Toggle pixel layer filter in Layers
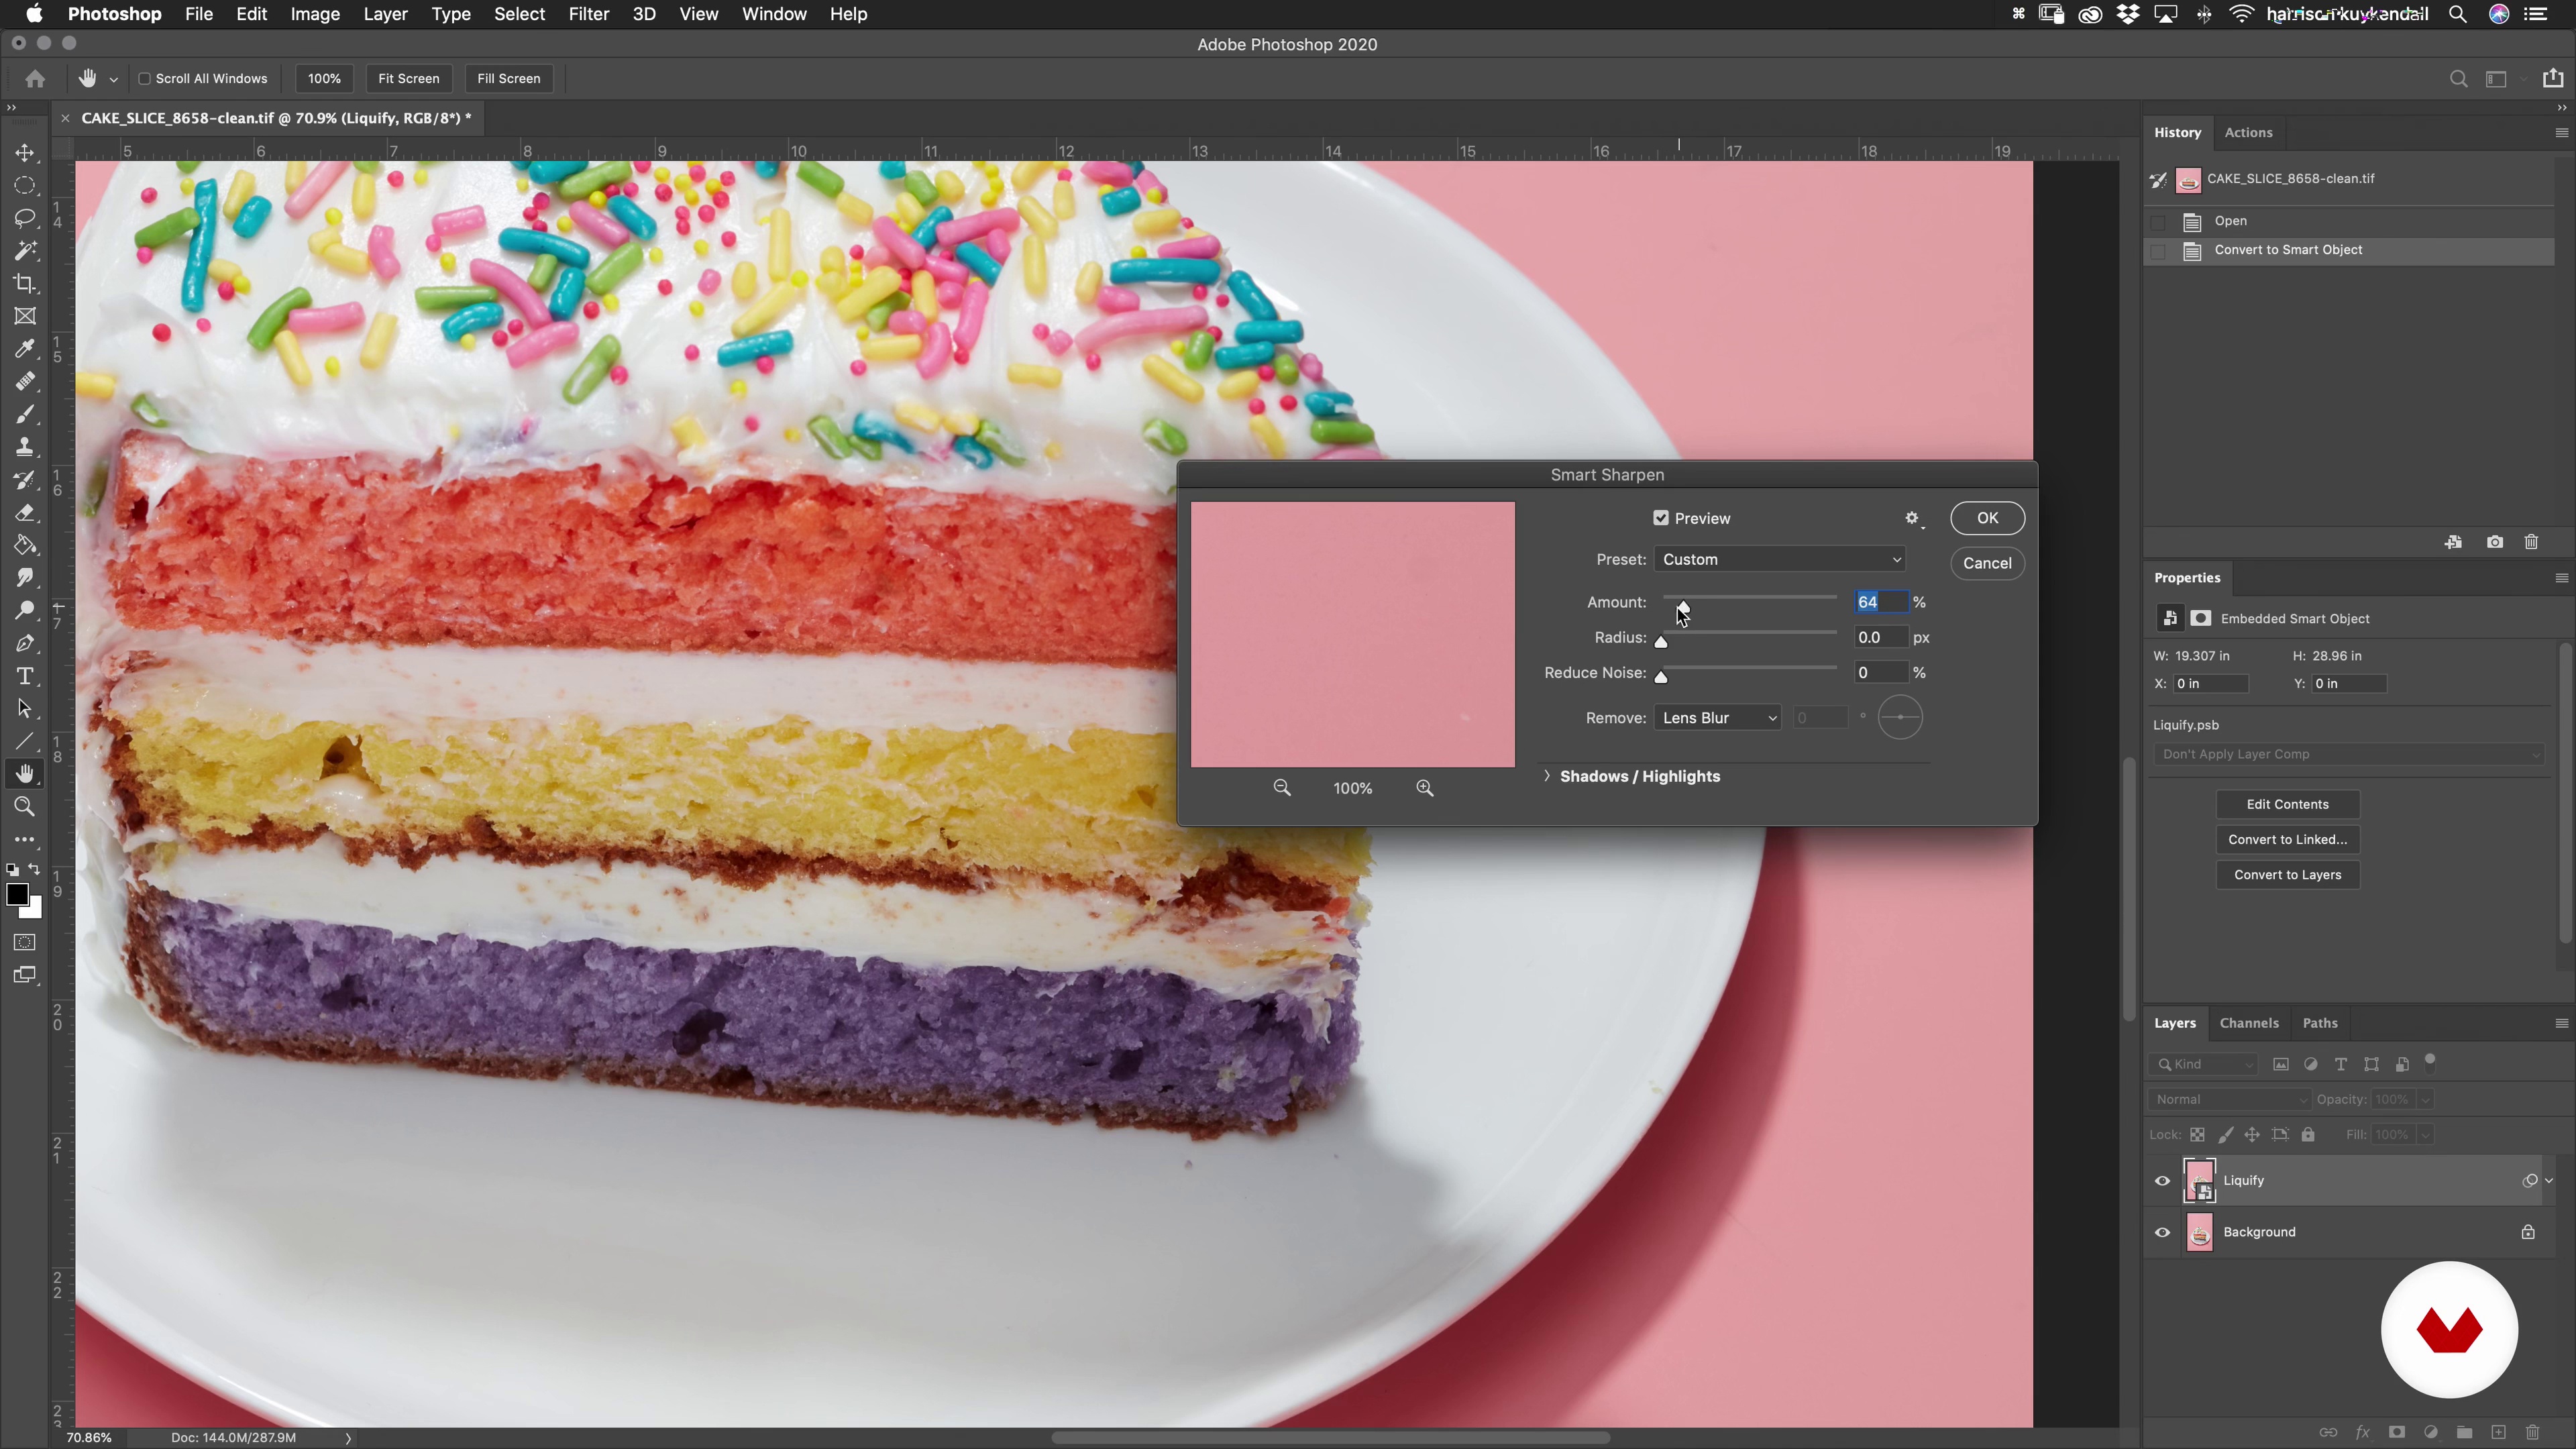2576x1449 pixels. coord(2281,1064)
